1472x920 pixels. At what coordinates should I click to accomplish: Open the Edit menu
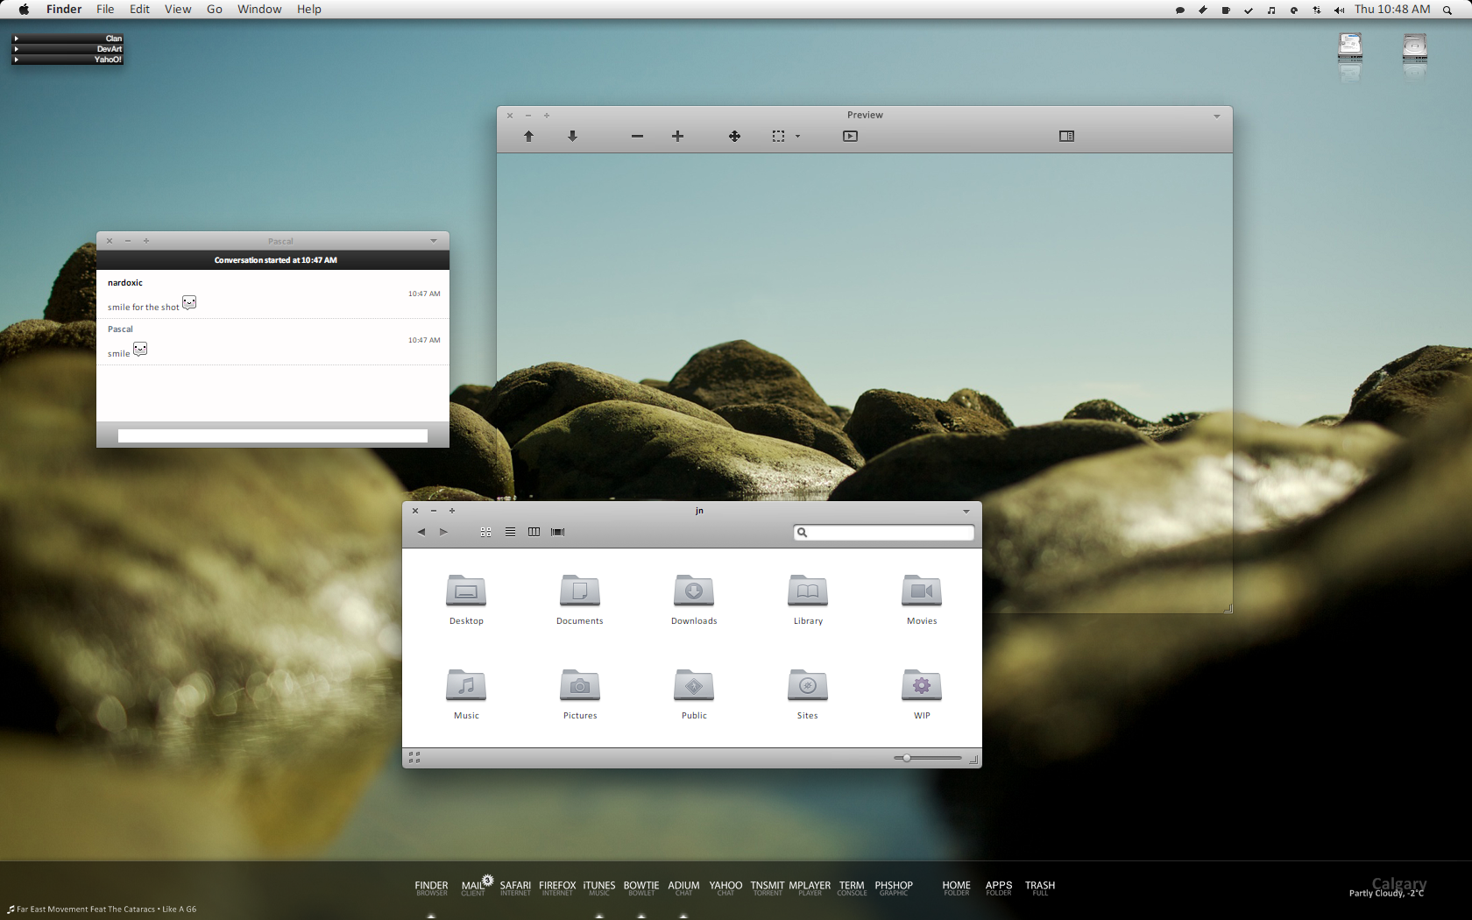pos(139,10)
